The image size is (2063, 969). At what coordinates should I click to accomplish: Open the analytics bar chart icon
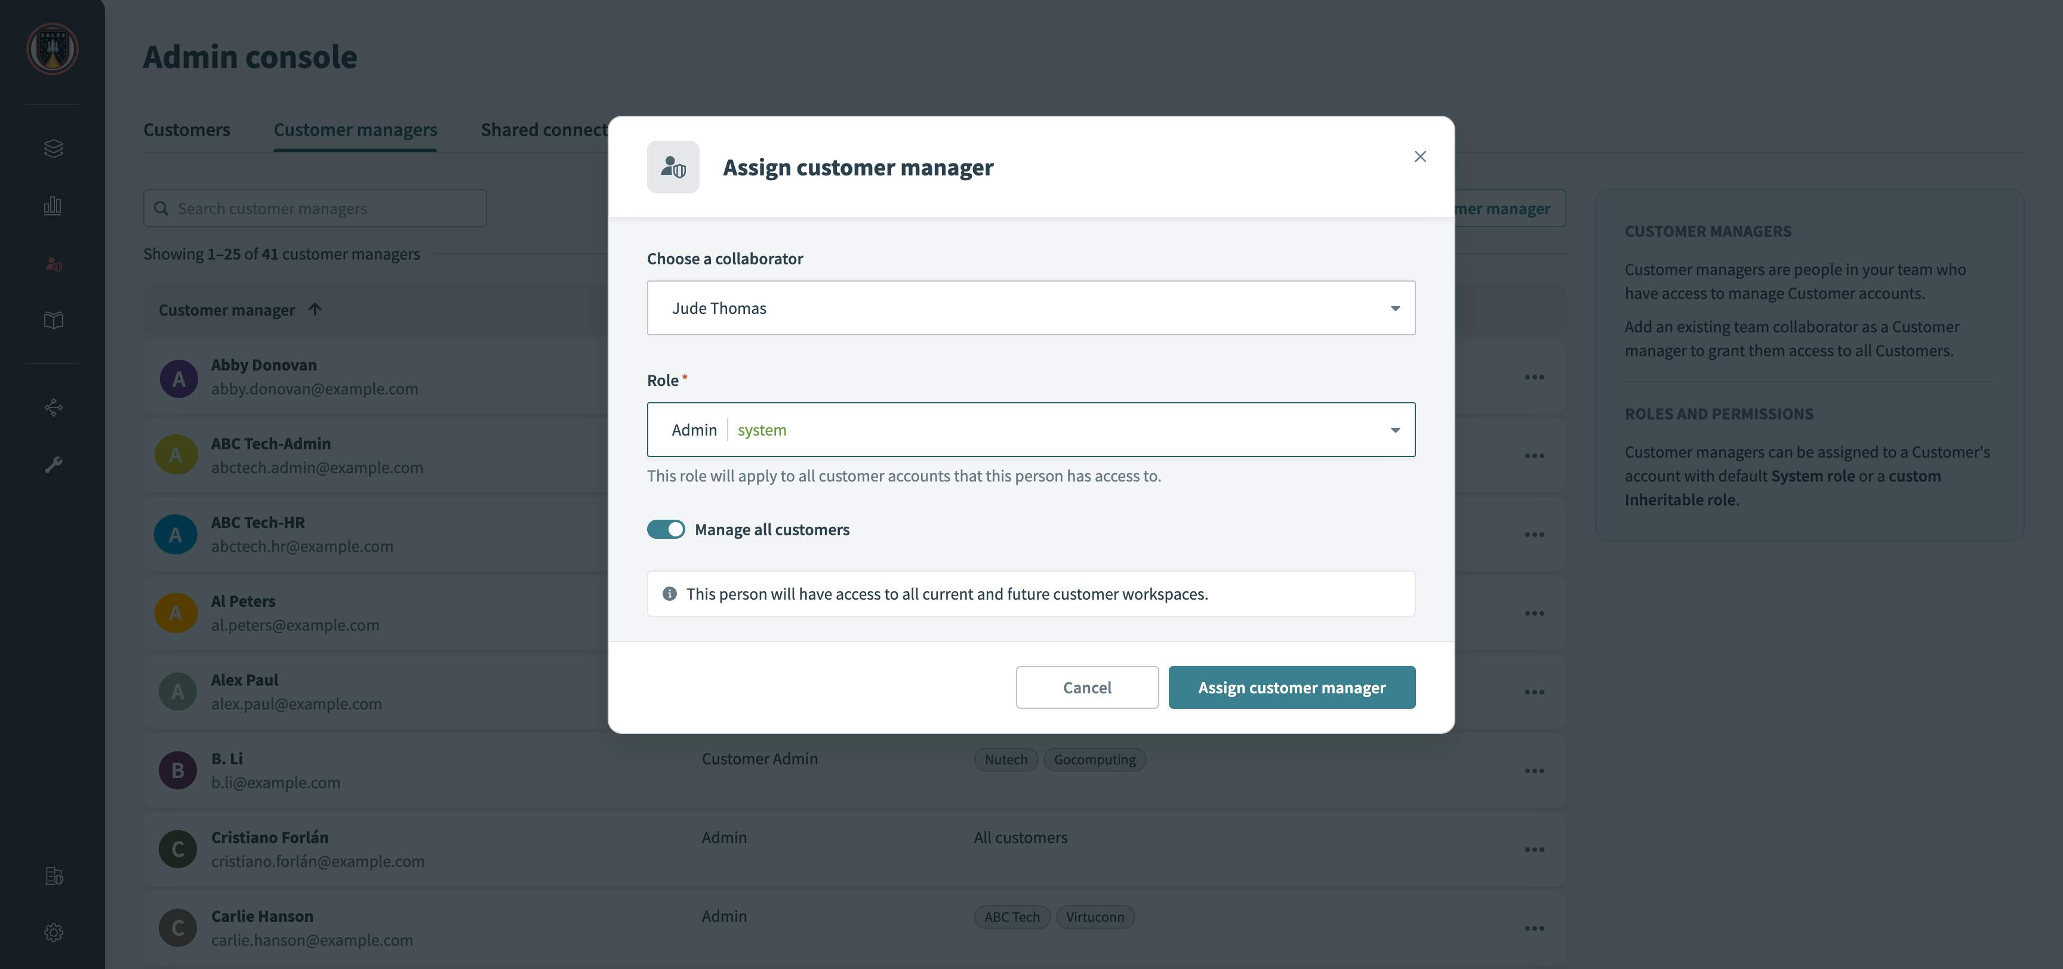tap(53, 205)
